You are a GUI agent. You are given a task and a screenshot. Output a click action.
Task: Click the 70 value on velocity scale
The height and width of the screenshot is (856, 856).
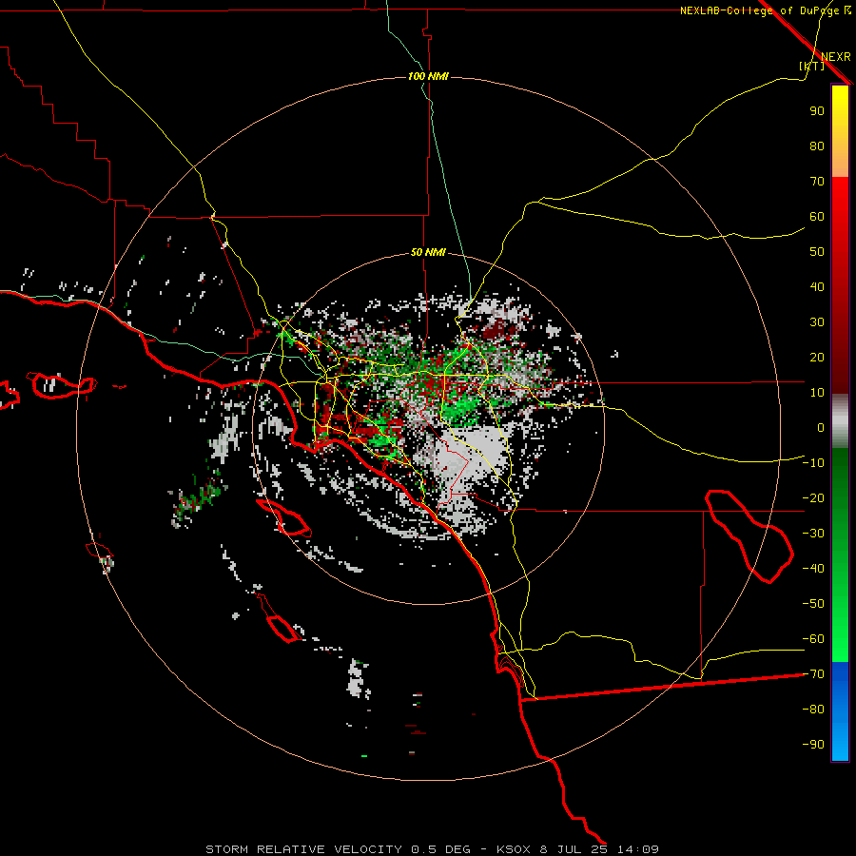coord(817,182)
